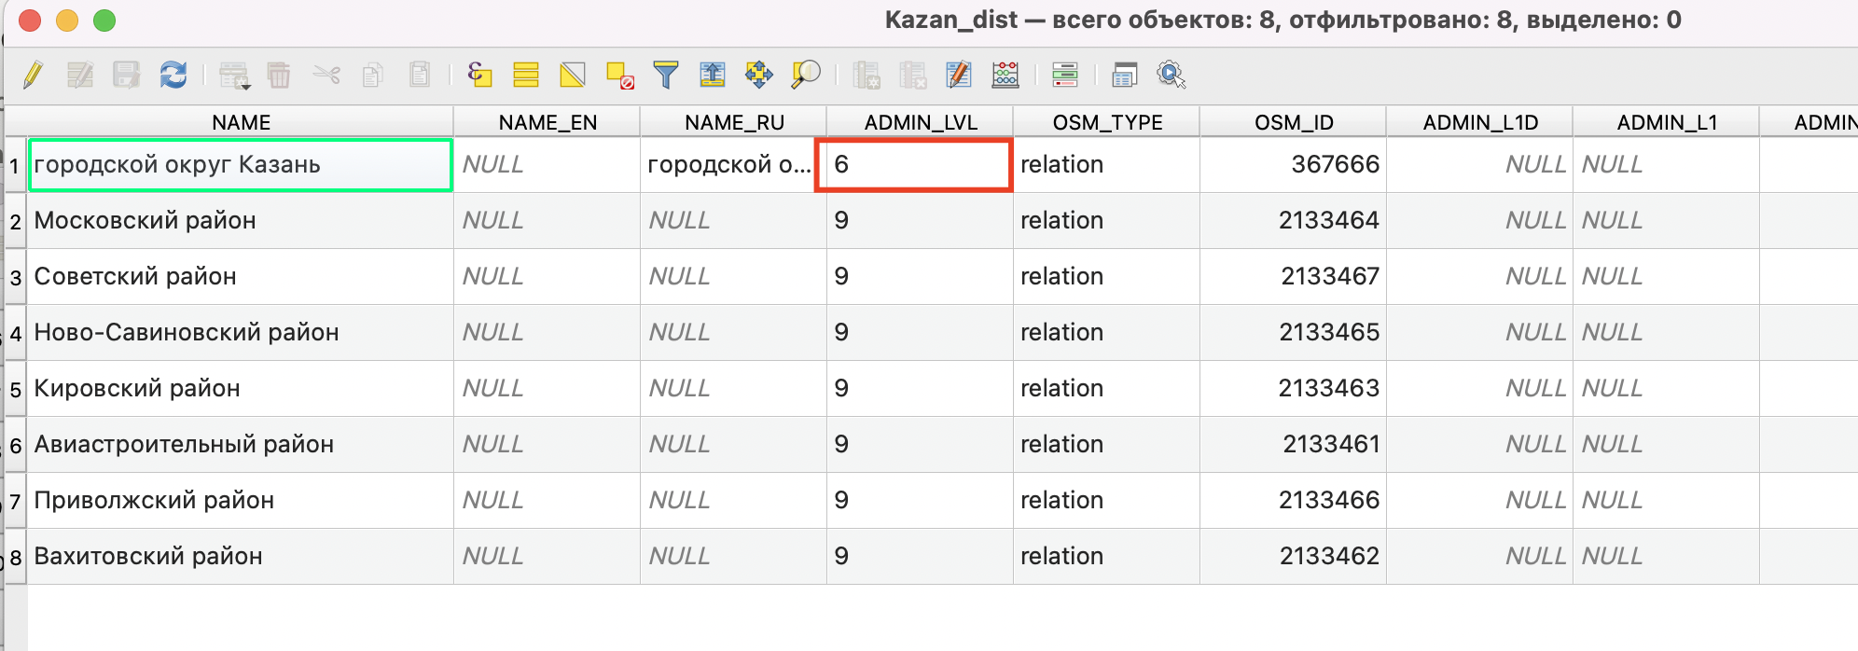The height and width of the screenshot is (651, 1858).
Task: Click ADMIN_L1D NULL cell for Московский район
Action: (1479, 221)
